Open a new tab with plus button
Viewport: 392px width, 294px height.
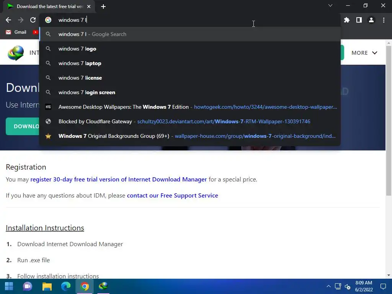tap(103, 7)
